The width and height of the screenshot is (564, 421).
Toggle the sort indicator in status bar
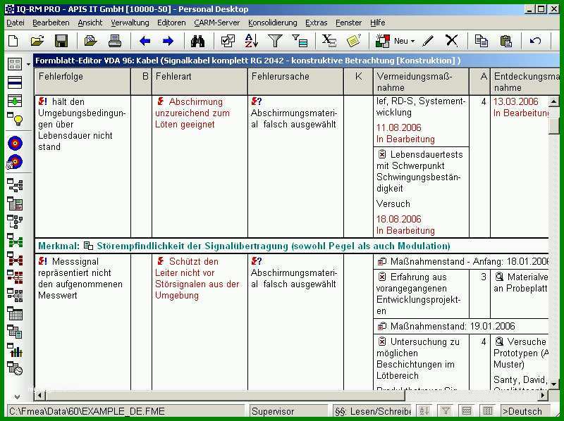point(424,410)
